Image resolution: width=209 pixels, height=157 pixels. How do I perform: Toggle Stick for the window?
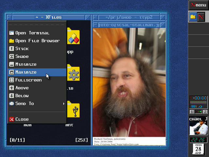pyautogui.click(x=22, y=48)
